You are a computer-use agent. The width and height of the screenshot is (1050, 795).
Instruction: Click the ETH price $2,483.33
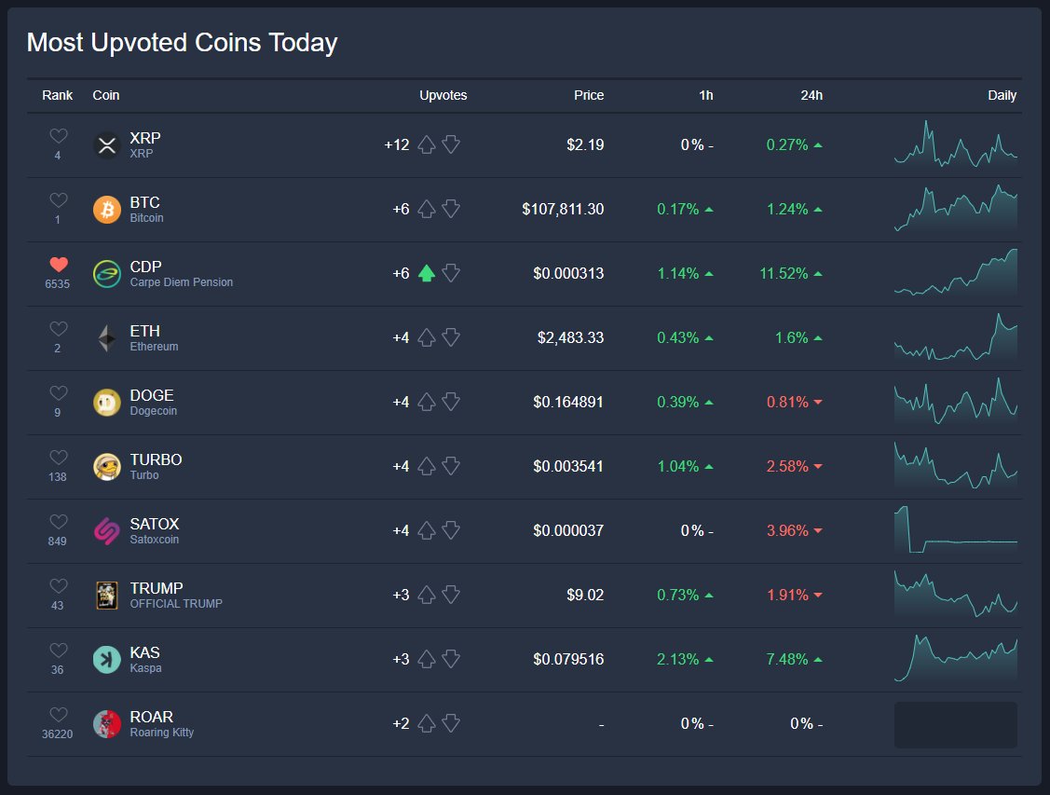[x=570, y=337]
